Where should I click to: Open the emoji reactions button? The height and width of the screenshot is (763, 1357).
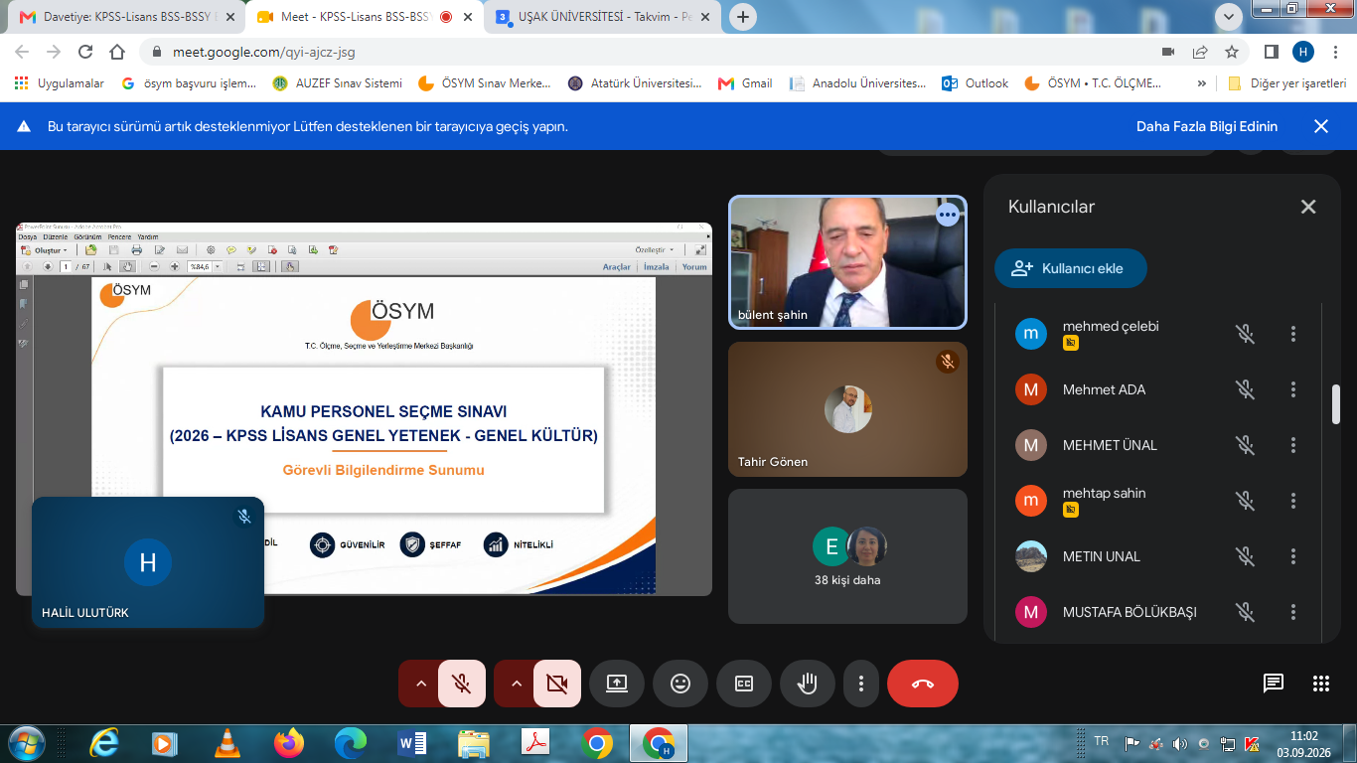pos(680,684)
